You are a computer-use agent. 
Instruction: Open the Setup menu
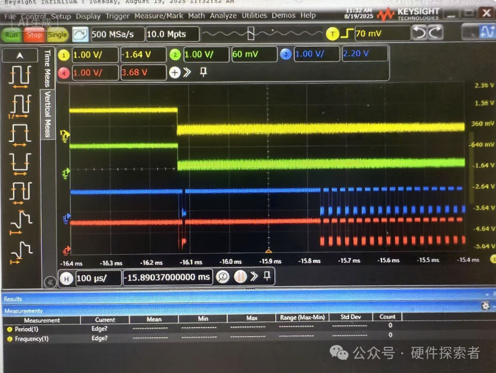[61, 16]
